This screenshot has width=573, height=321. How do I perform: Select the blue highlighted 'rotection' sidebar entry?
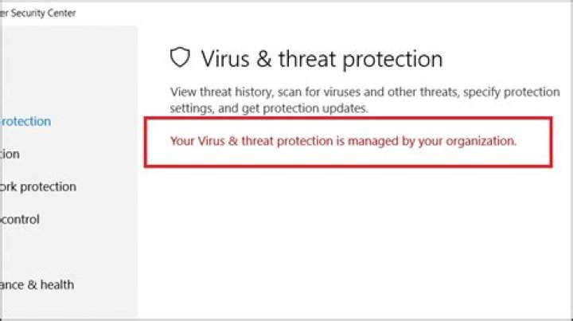(25, 121)
